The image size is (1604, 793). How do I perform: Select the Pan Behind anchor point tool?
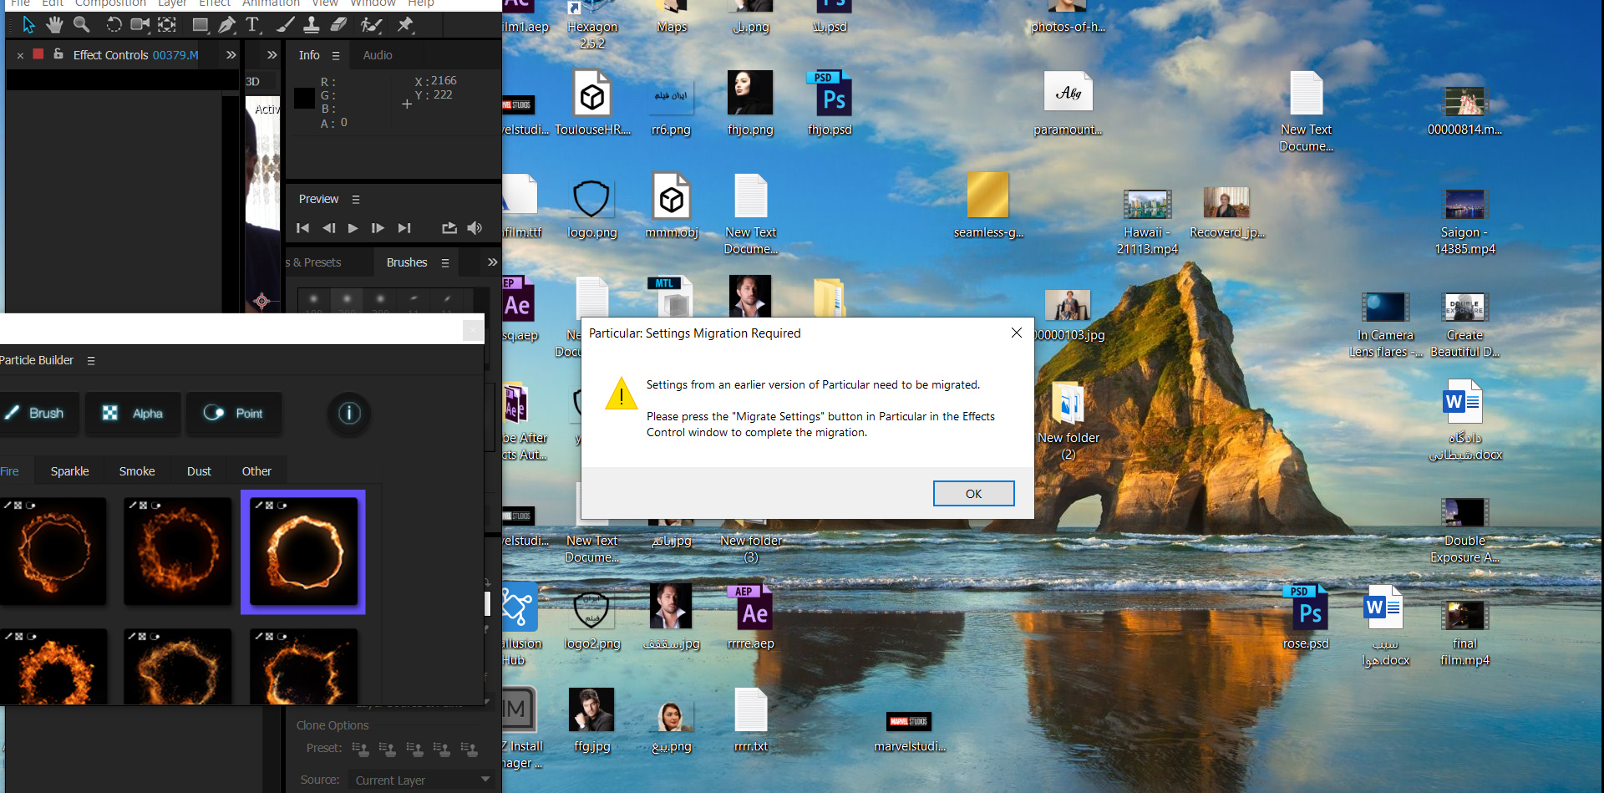tap(167, 25)
